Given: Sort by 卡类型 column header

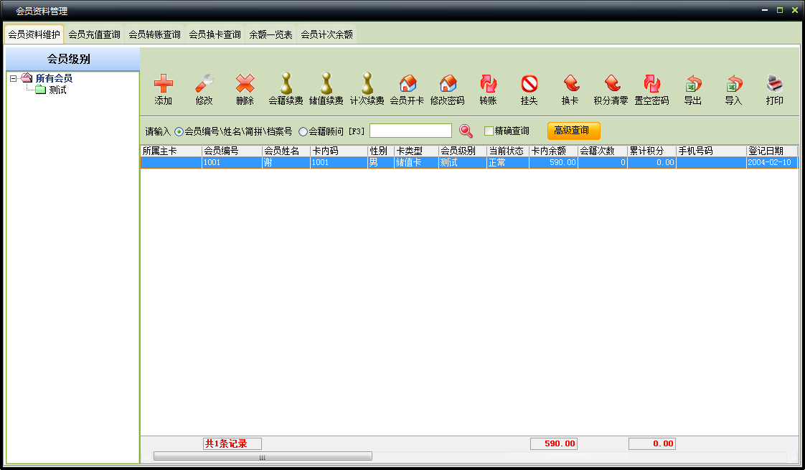Looking at the screenshot, I should point(416,151).
